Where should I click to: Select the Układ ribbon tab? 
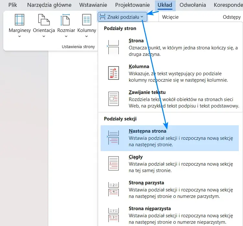[165, 5]
